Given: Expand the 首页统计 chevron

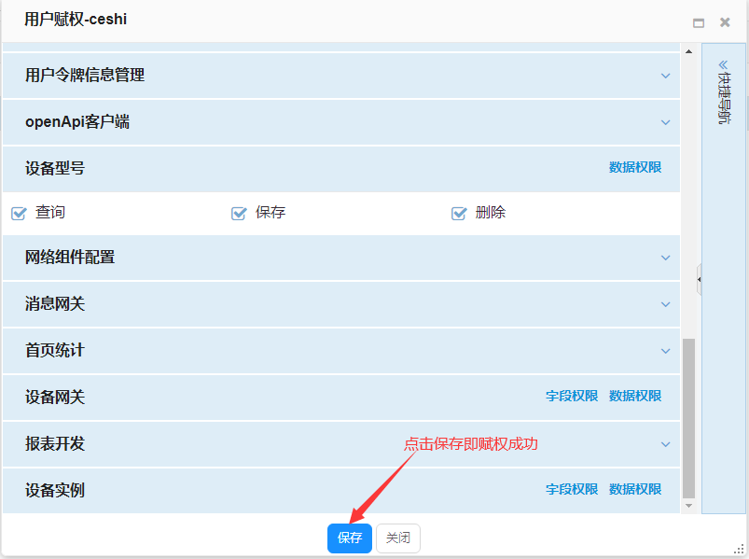Looking at the screenshot, I should [665, 351].
